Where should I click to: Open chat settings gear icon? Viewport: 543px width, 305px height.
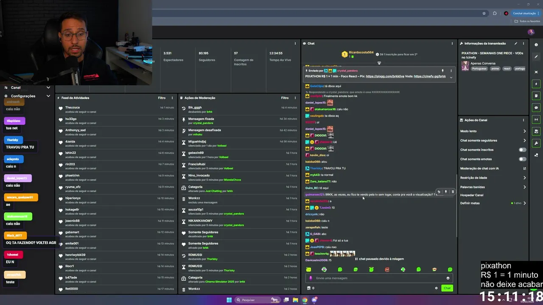point(436,288)
